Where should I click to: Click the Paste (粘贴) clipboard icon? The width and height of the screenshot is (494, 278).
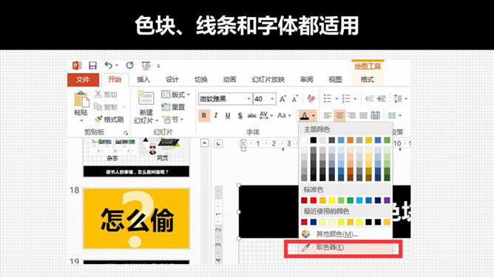click(81, 100)
